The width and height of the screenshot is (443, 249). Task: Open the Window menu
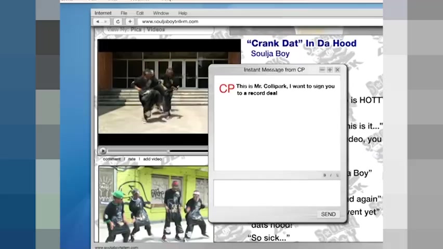161,13
